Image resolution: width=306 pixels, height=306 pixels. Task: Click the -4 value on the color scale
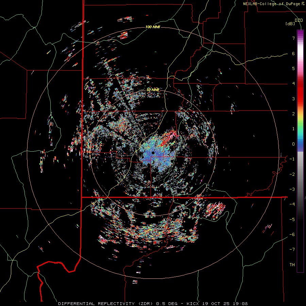tap(292, 204)
